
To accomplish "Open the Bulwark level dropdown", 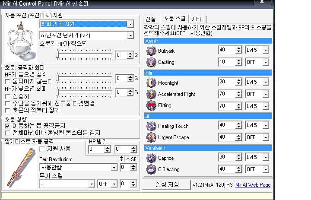I will 266,50.
